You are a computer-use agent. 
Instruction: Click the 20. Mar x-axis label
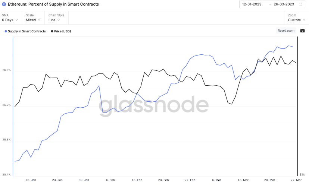[270, 180]
